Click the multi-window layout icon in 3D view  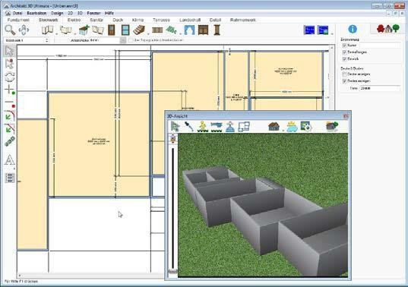point(244,127)
